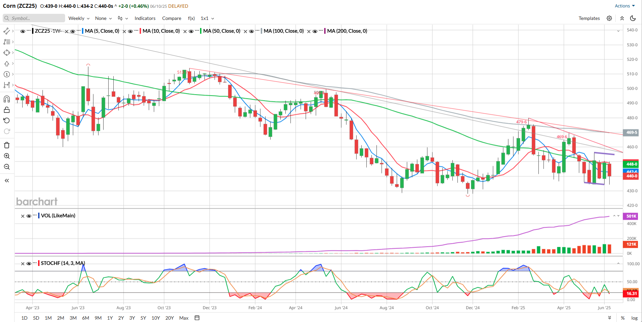
Task: Select the 20Y time range
Action: pos(170,318)
